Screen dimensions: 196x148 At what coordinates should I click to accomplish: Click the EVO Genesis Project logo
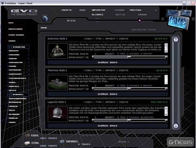[x=24, y=12]
